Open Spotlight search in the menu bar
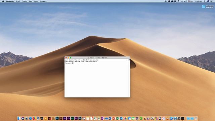The width and height of the screenshot is (215, 121). (x=204, y=1)
